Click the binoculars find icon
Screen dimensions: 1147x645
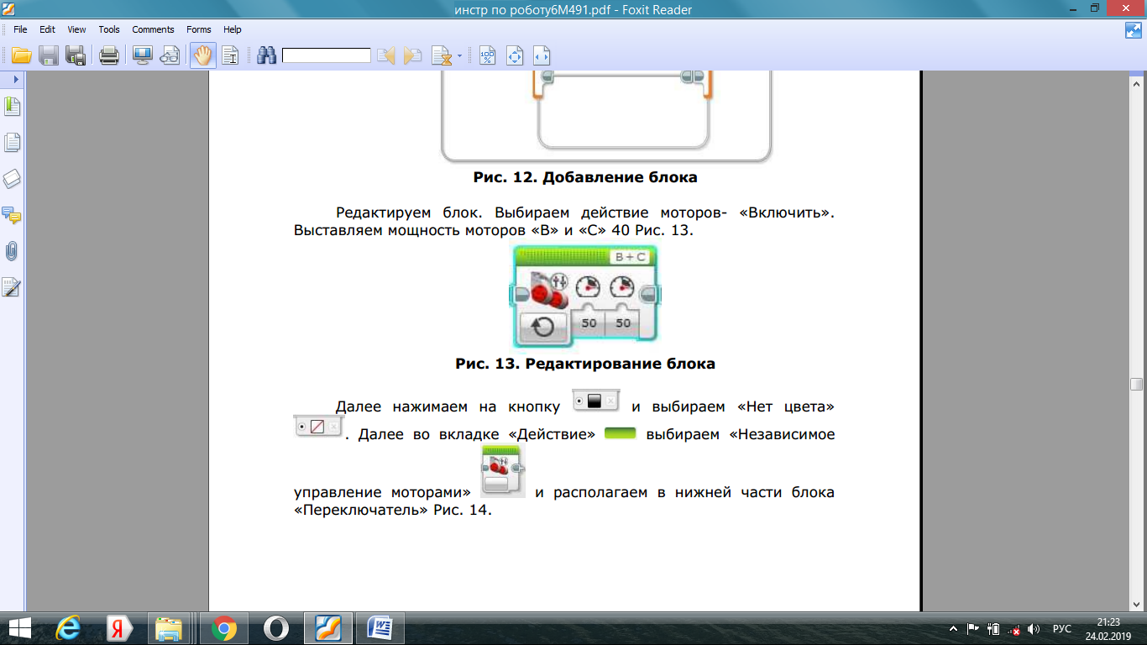pyautogui.click(x=267, y=56)
